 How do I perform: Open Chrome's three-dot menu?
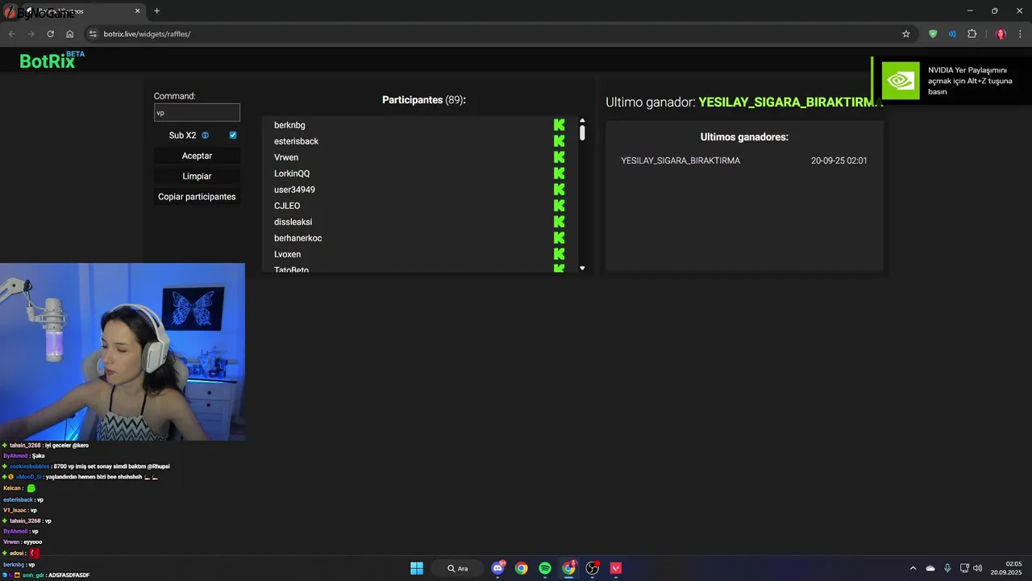pyautogui.click(x=1021, y=34)
